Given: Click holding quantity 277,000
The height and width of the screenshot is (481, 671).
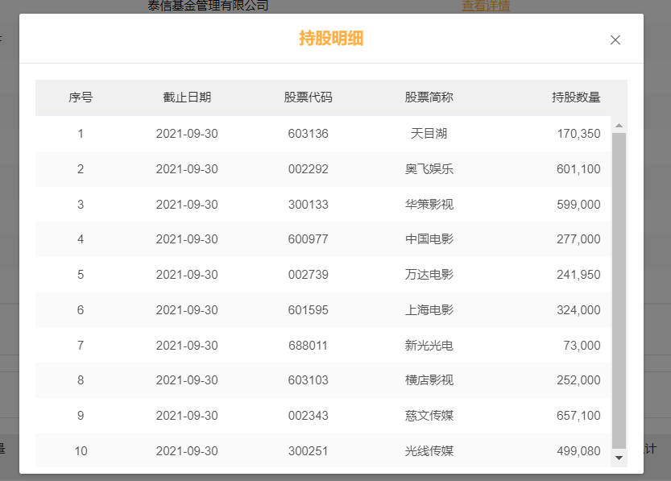Looking at the screenshot, I should (x=578, y=239).
